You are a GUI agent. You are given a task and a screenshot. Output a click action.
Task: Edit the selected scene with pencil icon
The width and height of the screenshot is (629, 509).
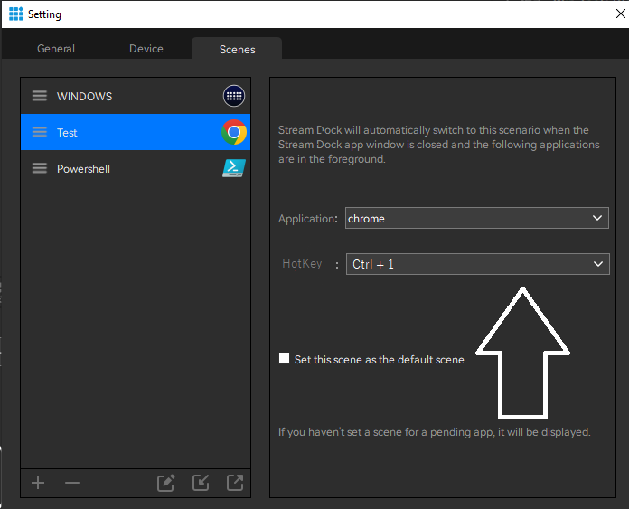coord(165,483)
